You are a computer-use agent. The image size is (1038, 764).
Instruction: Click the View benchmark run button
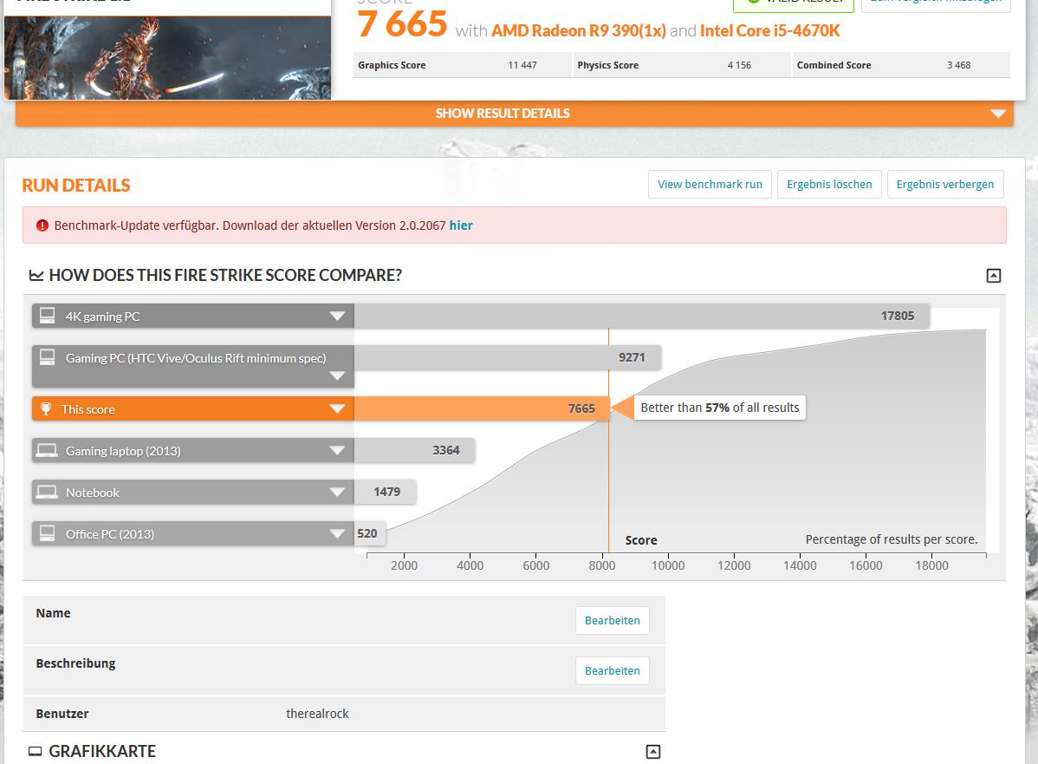710,184
